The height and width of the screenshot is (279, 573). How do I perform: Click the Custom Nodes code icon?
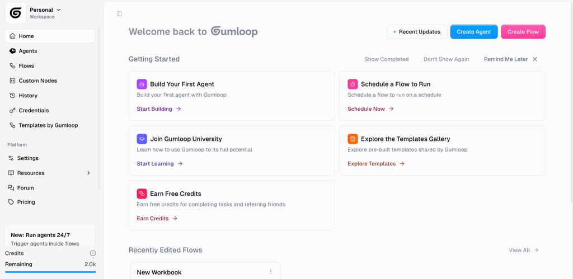pos(12,81)
